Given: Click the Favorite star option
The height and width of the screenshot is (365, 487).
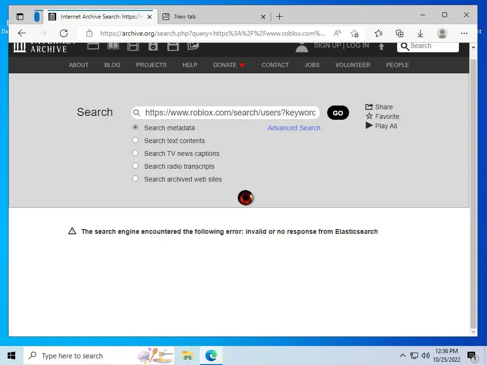Looking at the screenshot, I should click(382, 116).
